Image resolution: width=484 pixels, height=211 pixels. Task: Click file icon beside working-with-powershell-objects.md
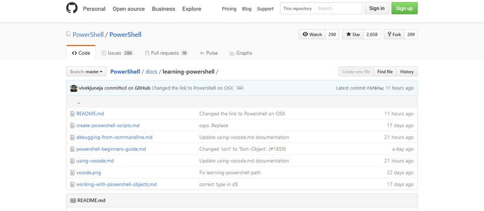pos(72,184)
